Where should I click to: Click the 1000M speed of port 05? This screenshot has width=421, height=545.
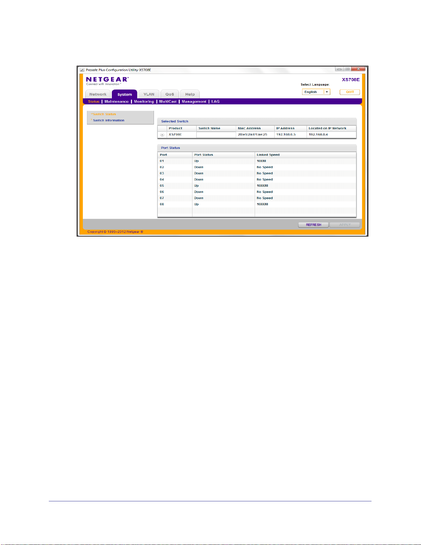click(x=262, y=186)
